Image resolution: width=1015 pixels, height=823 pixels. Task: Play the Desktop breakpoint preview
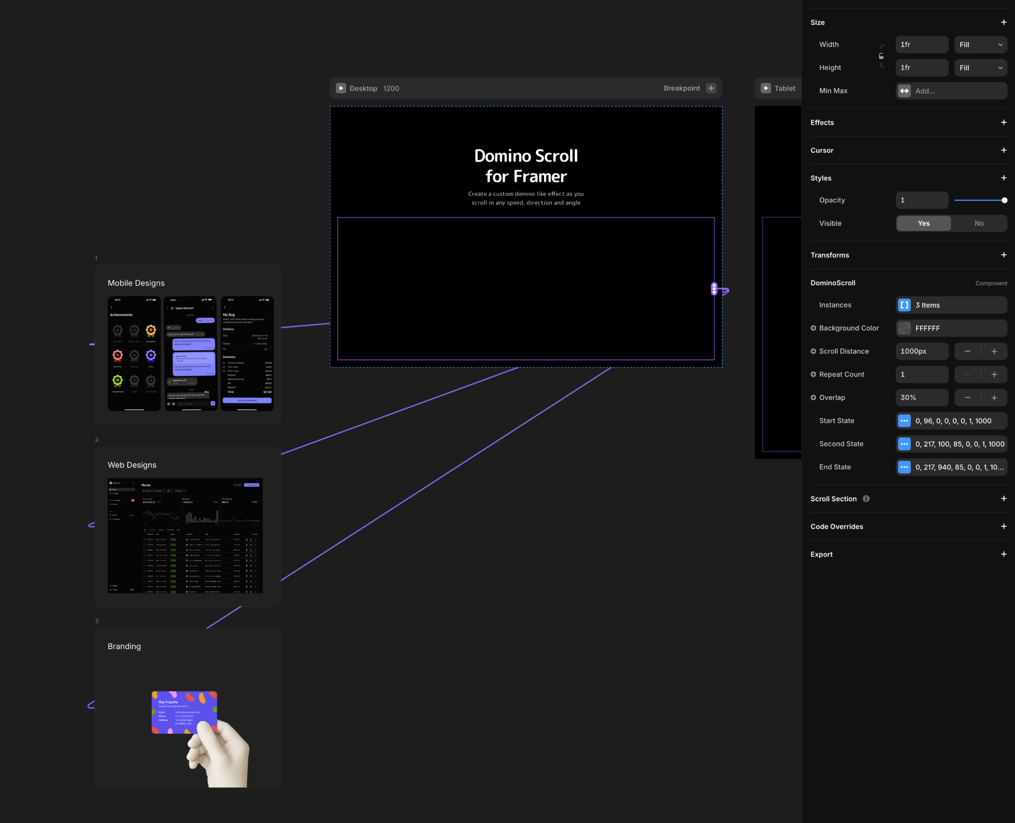tap(341, 88)
